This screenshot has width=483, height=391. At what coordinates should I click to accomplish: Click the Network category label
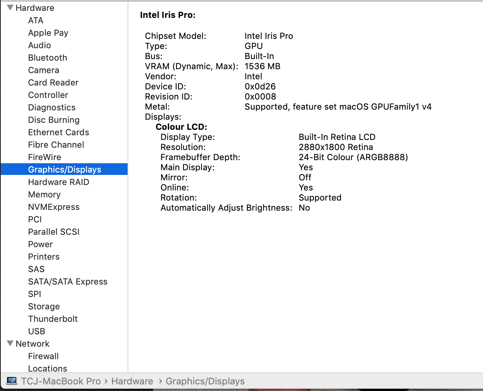click(33, 344)
